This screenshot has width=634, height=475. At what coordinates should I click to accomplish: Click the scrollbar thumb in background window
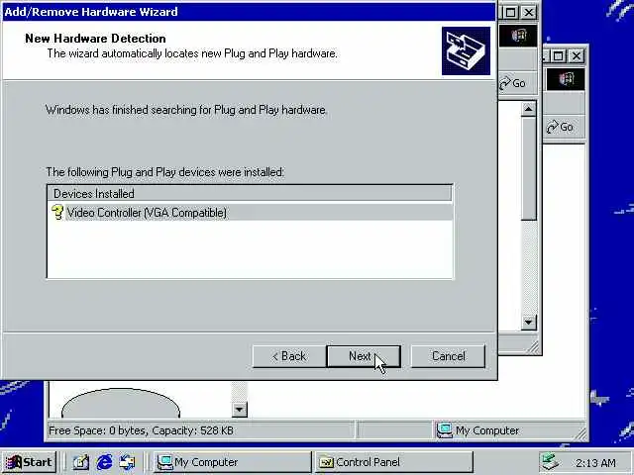528,168
